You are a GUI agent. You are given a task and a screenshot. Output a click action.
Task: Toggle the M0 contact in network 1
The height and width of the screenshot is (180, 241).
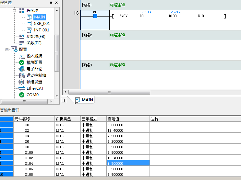[95, 16]
